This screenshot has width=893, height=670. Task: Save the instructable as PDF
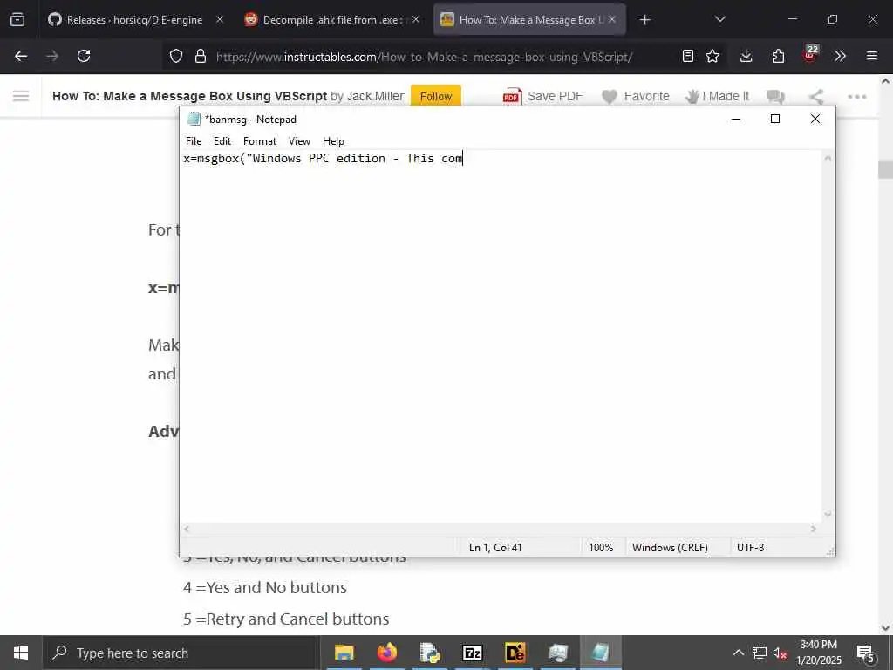pos(542,96)
